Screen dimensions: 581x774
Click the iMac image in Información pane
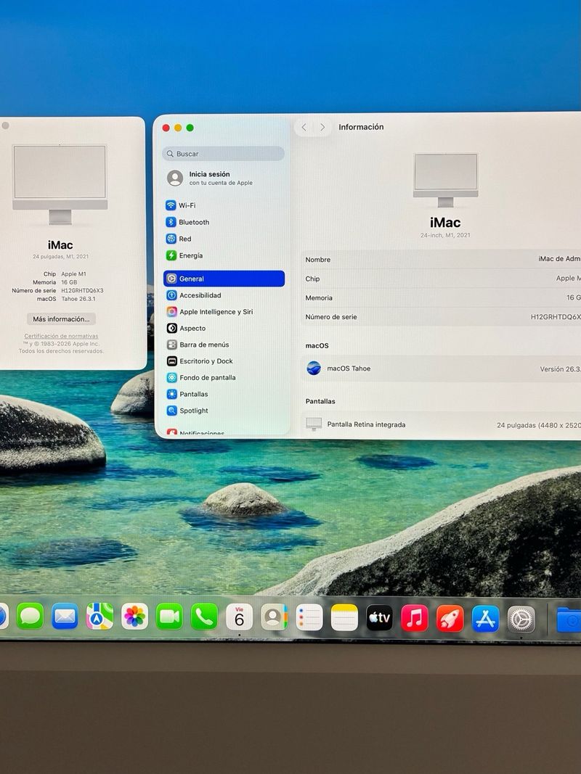[x=446, y=180]
